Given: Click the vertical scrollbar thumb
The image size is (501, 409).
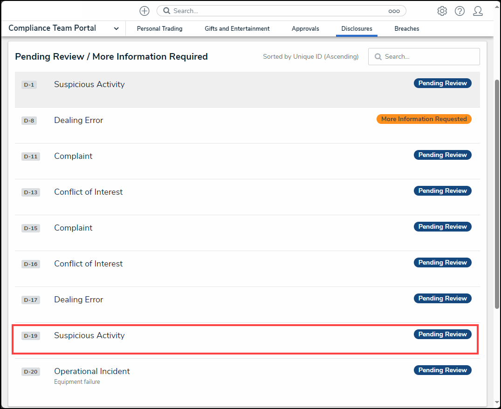Looking at the screenshot, I should (x=497, y=193).
